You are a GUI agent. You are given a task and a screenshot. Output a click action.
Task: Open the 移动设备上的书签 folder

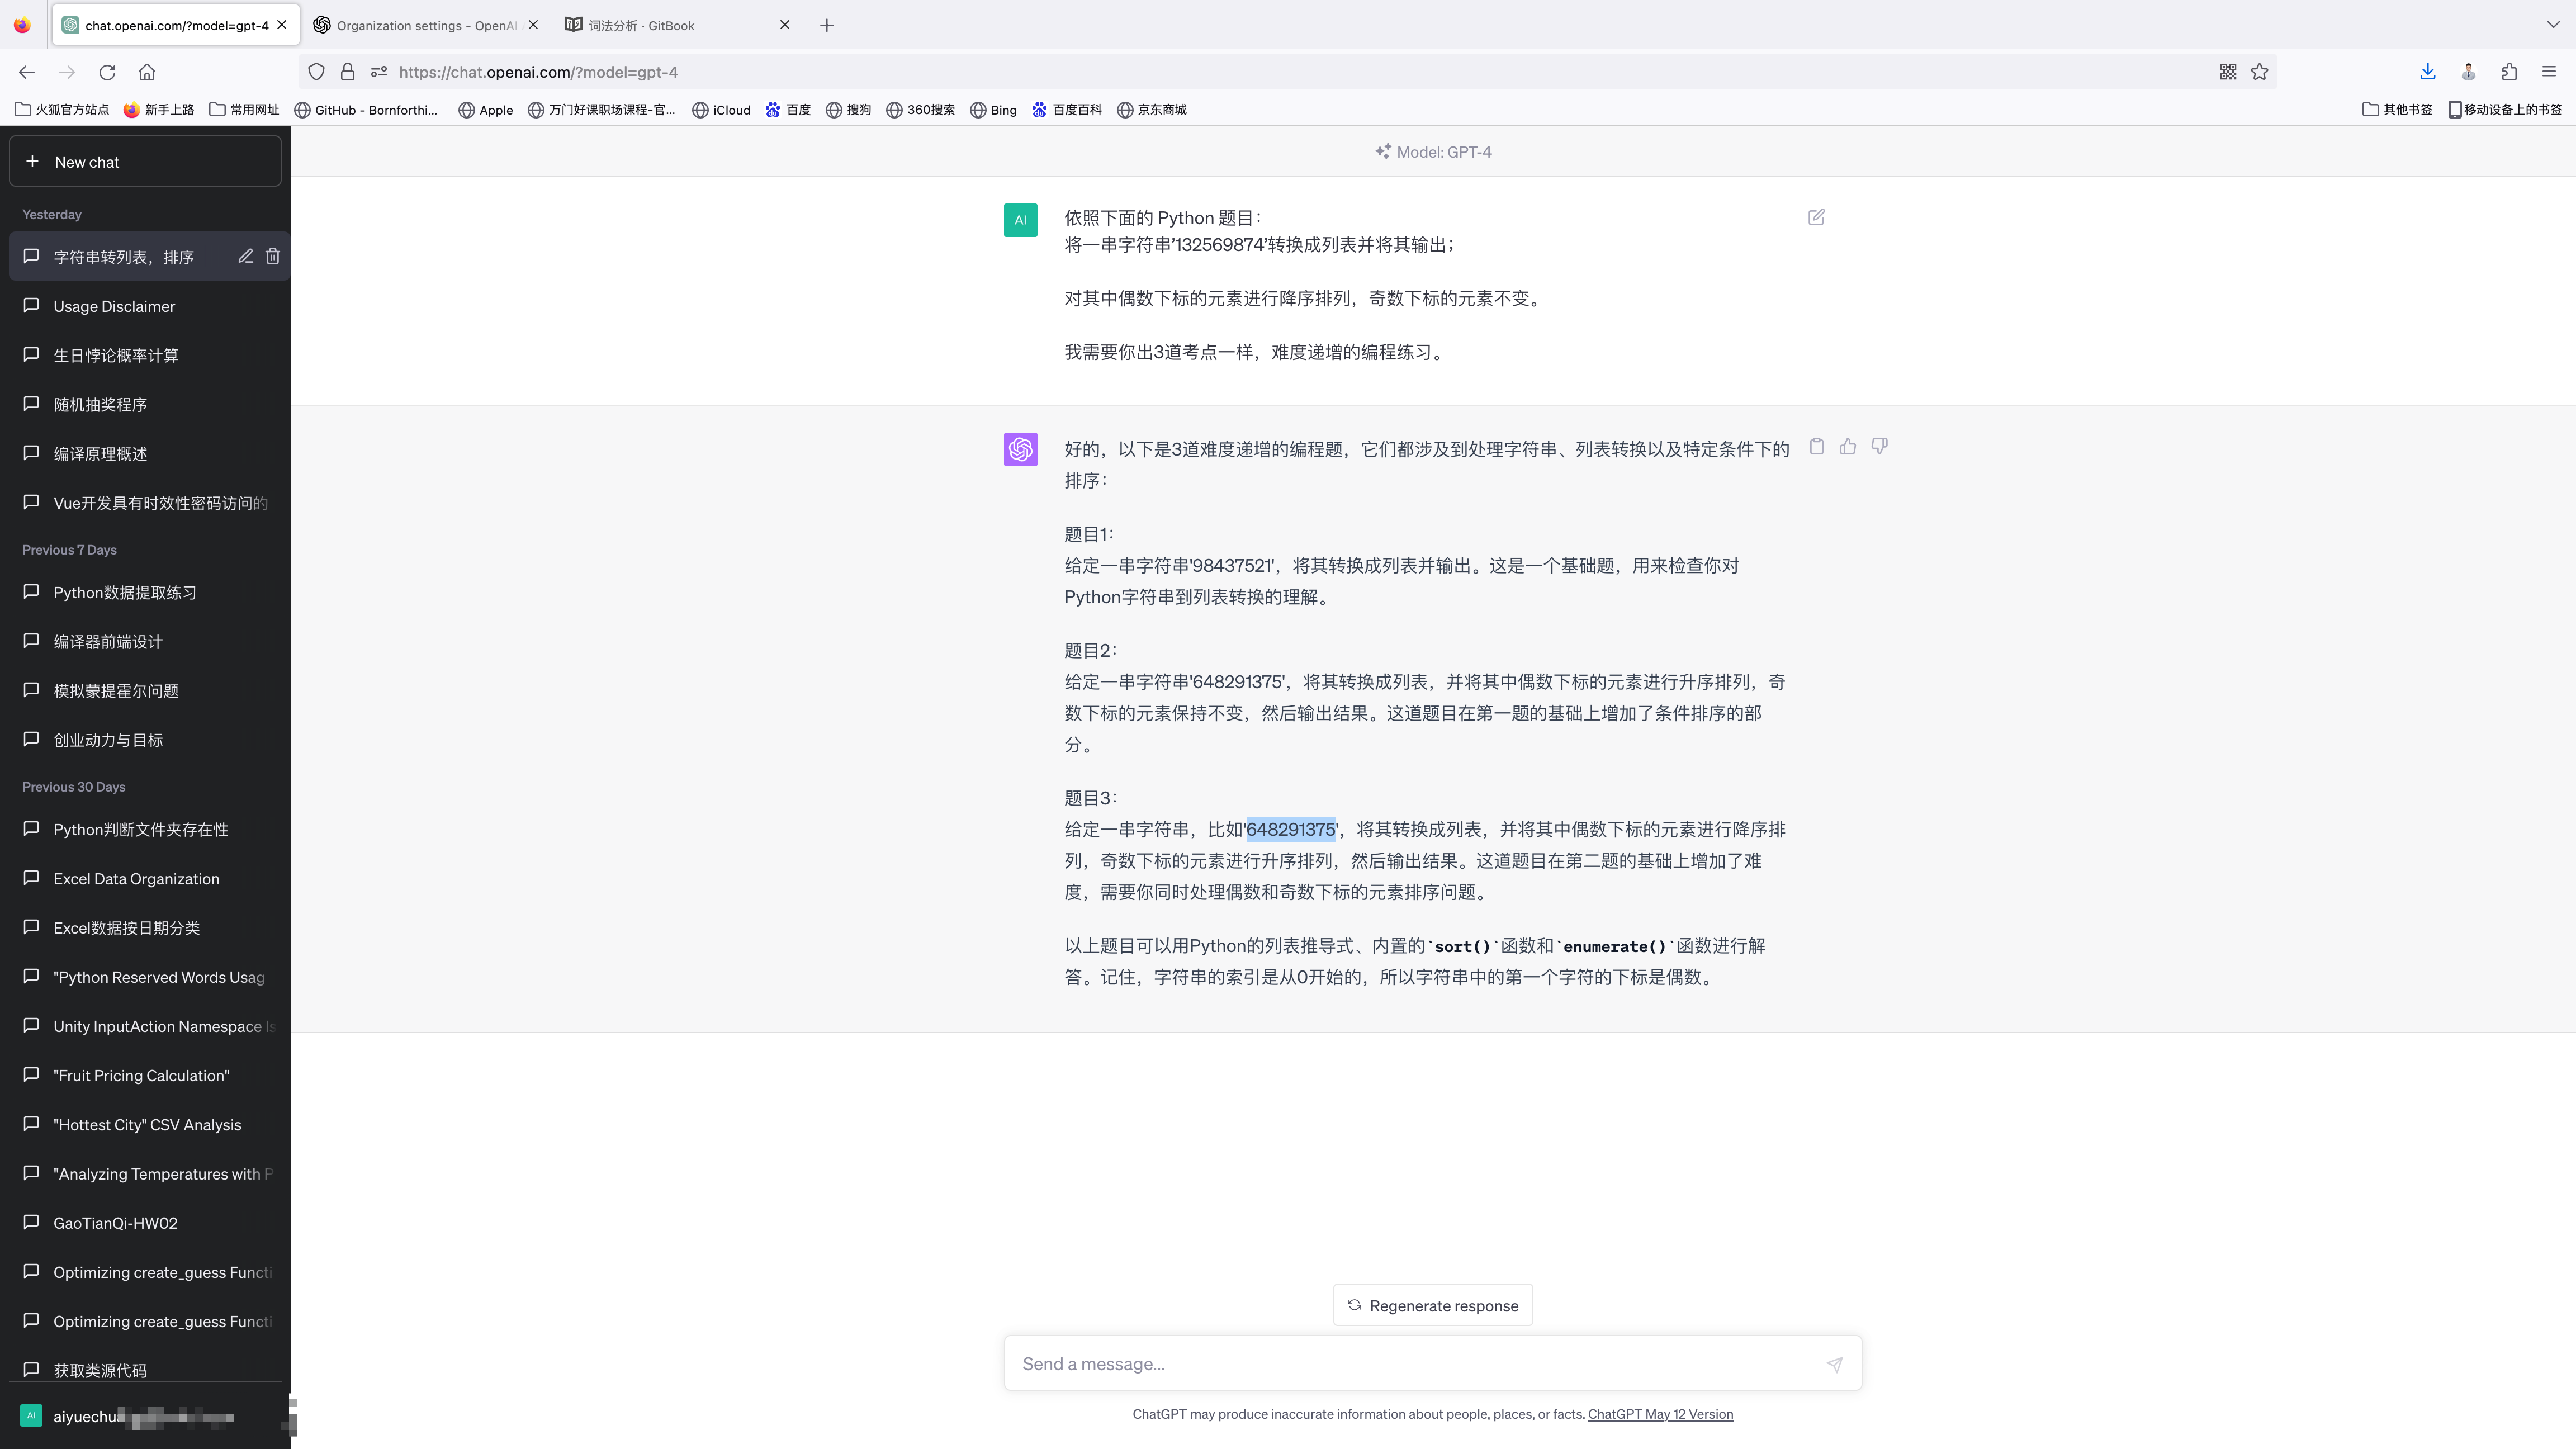click(x=2505, y=110)
